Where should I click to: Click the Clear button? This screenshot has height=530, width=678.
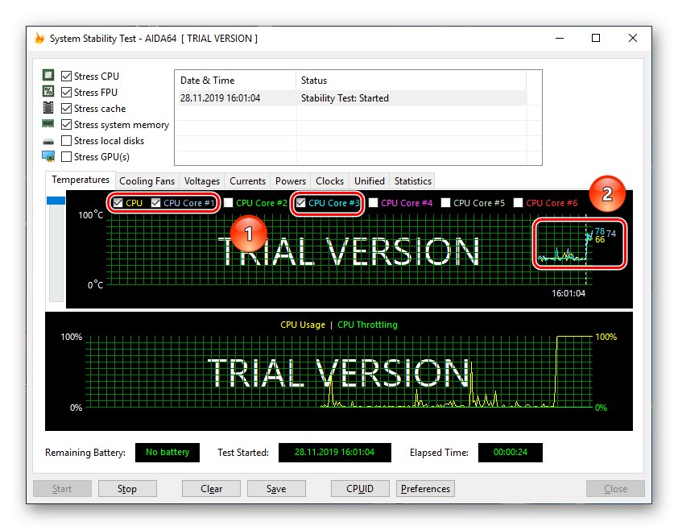point(211,488)
